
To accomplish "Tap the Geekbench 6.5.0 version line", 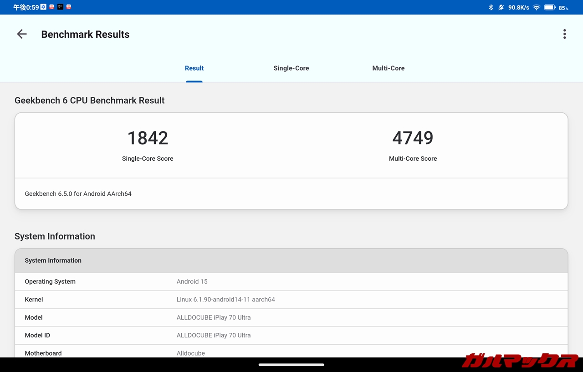I will (x=78, y=194).
